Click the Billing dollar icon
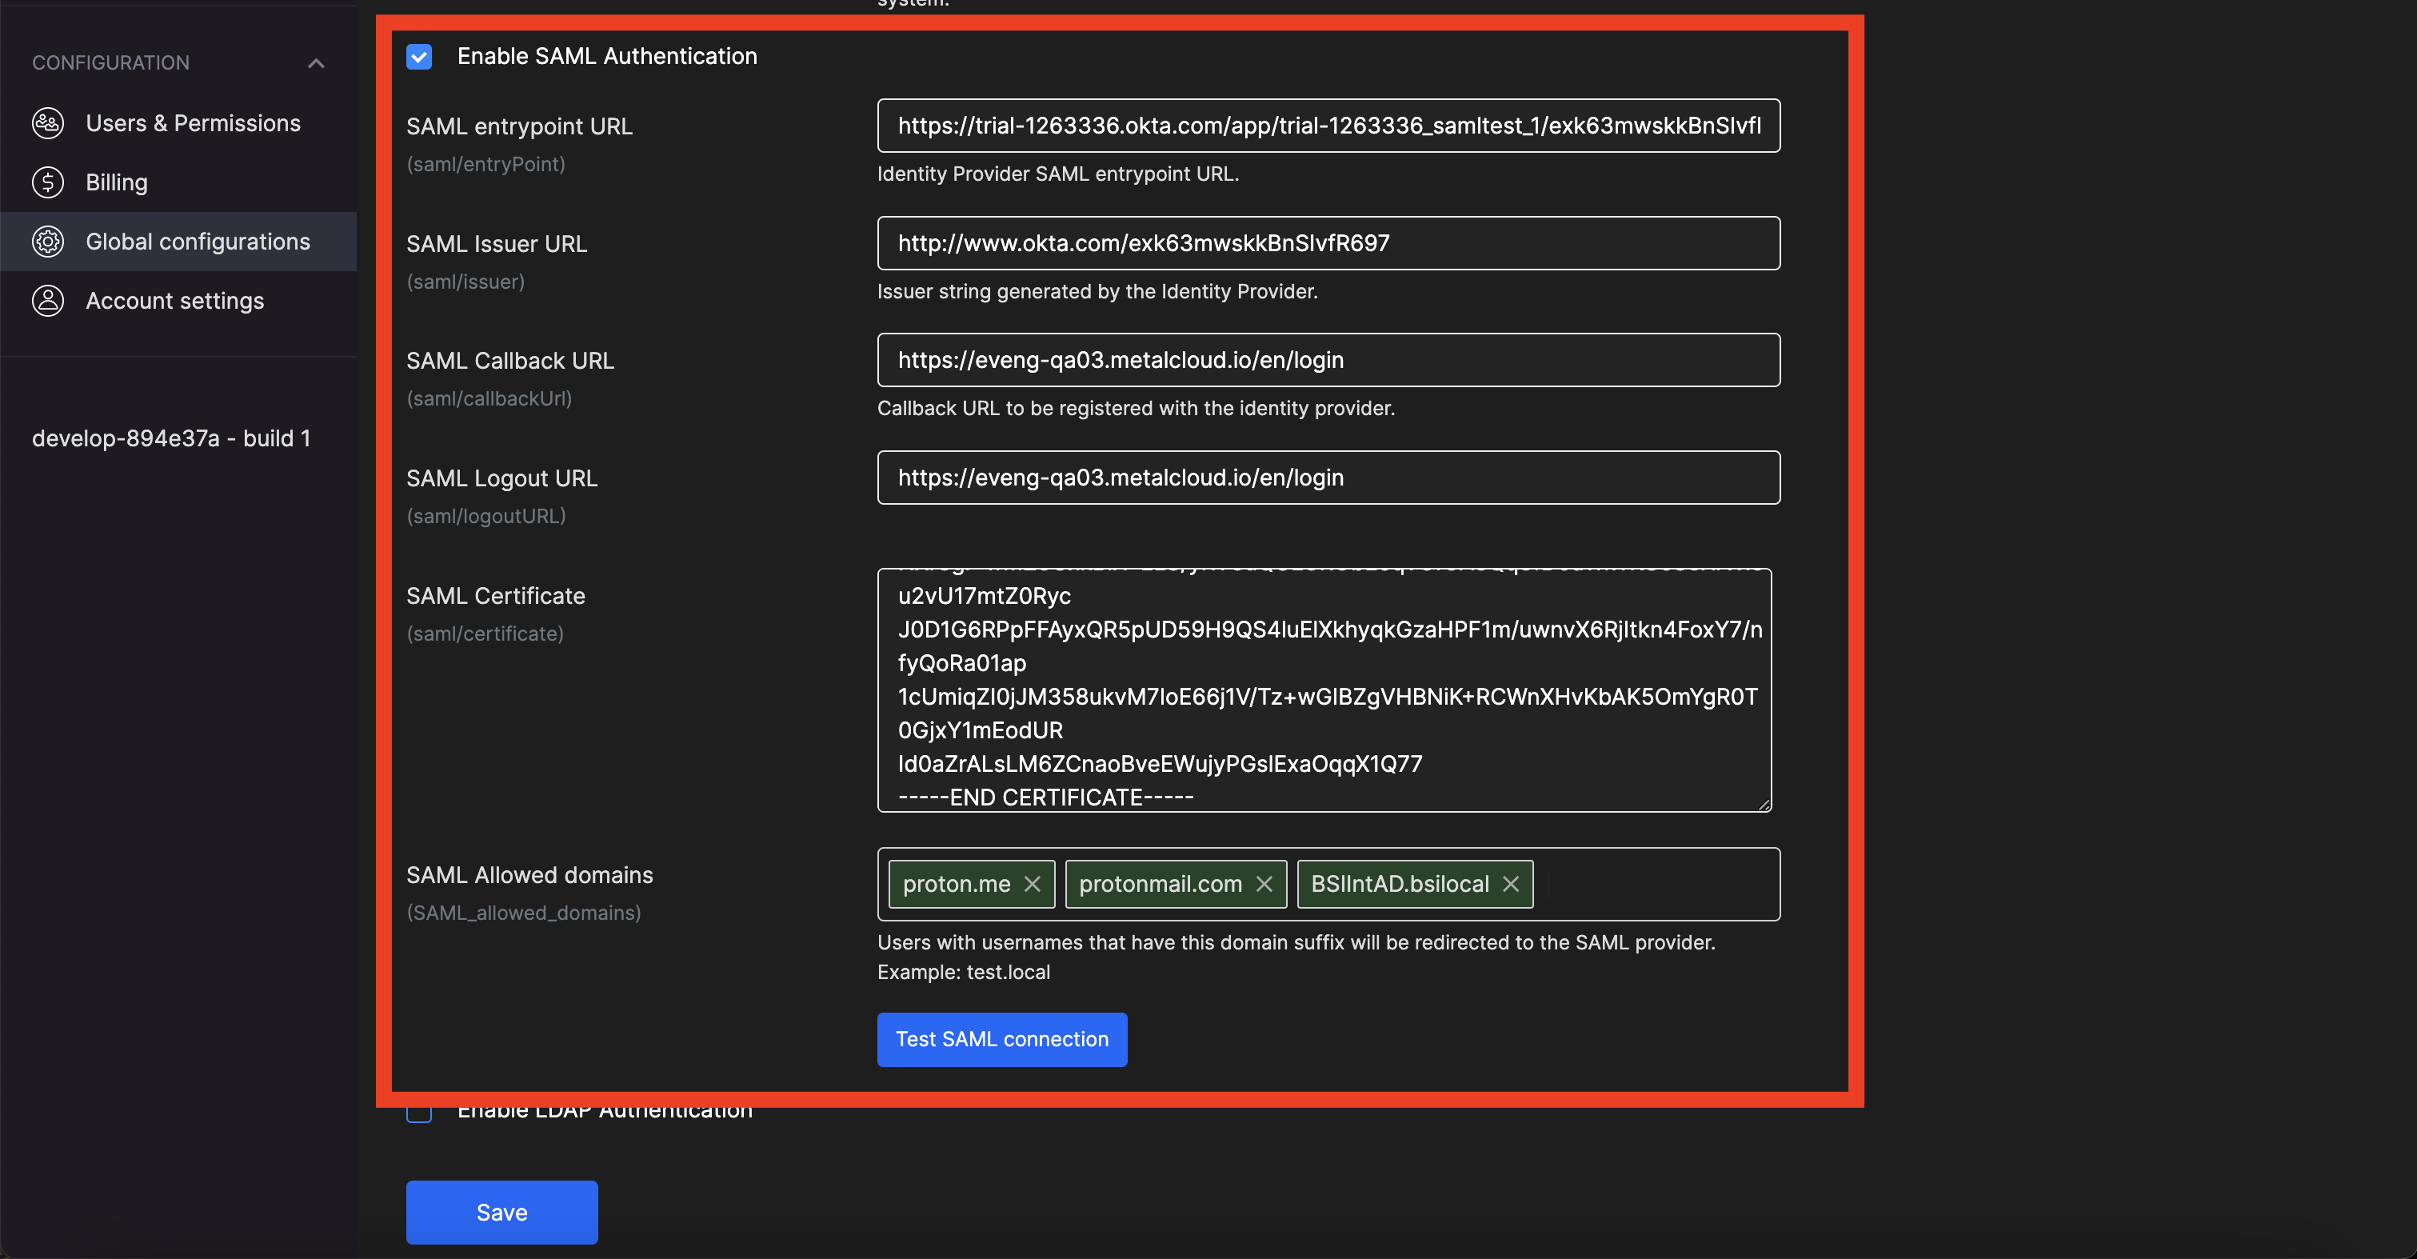The image size is (2417, 1259). point(48,182)
